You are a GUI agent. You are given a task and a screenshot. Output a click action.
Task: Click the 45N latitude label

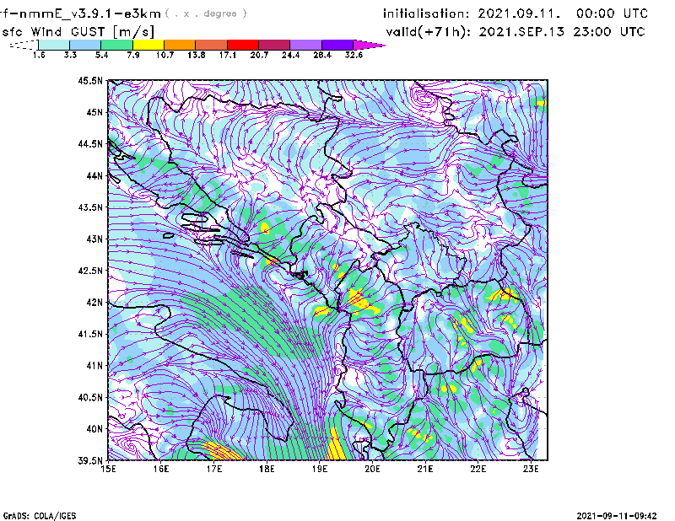(94, 112)
